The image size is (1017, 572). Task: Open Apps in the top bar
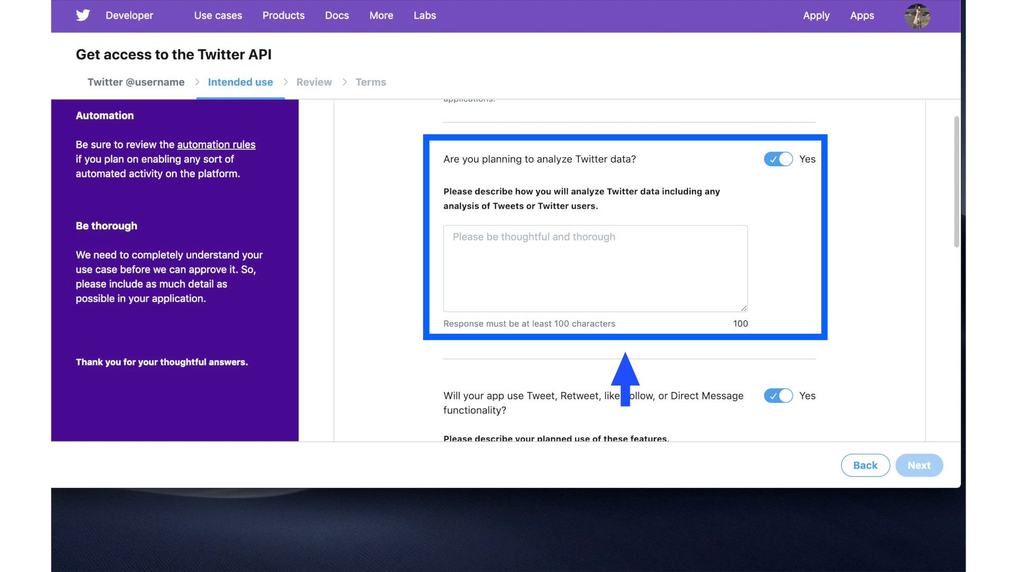(x=862, y=15)
